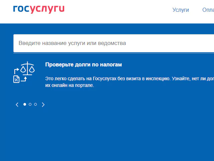Focus the service or department search field

(x=114, y=43)
